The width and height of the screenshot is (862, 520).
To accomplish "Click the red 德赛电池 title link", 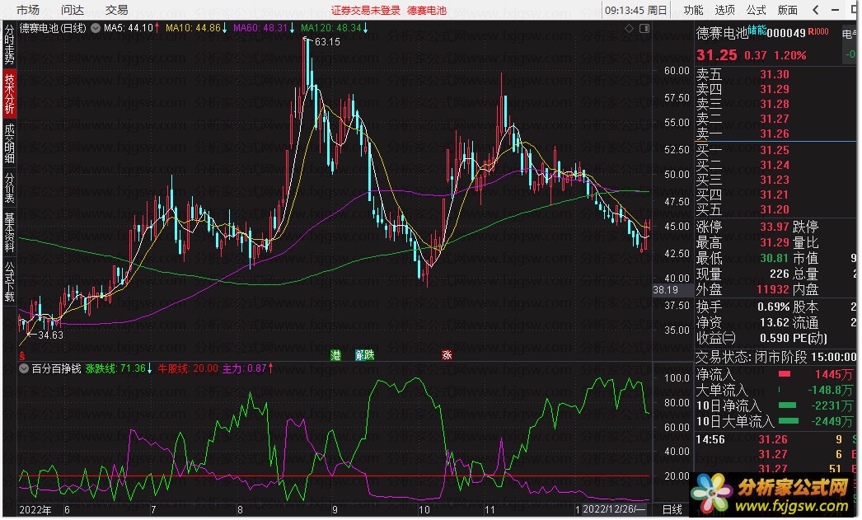I will pyautogui.click(x=427, y=11).
